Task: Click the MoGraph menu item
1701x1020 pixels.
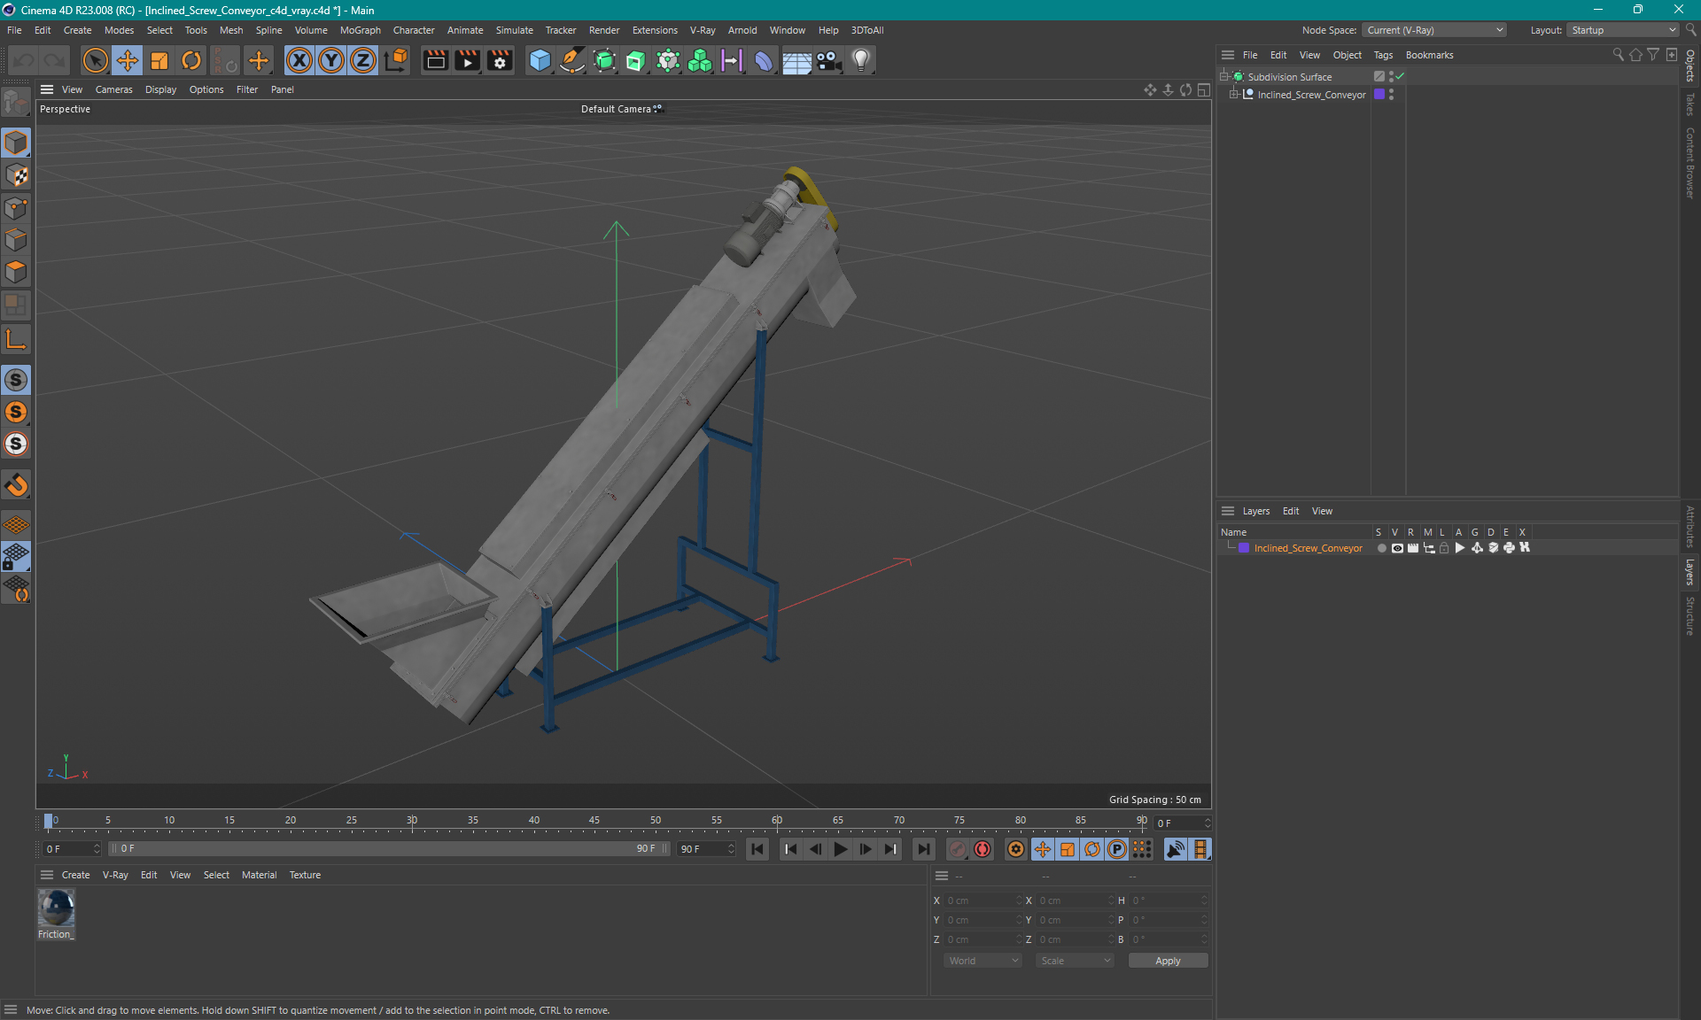Action: click(359, 29)
